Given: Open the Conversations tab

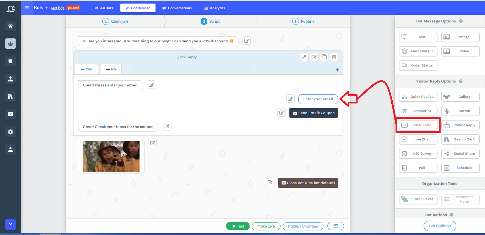Looking at the screenshot, I should pyautogui.click(x=177, y=8).
